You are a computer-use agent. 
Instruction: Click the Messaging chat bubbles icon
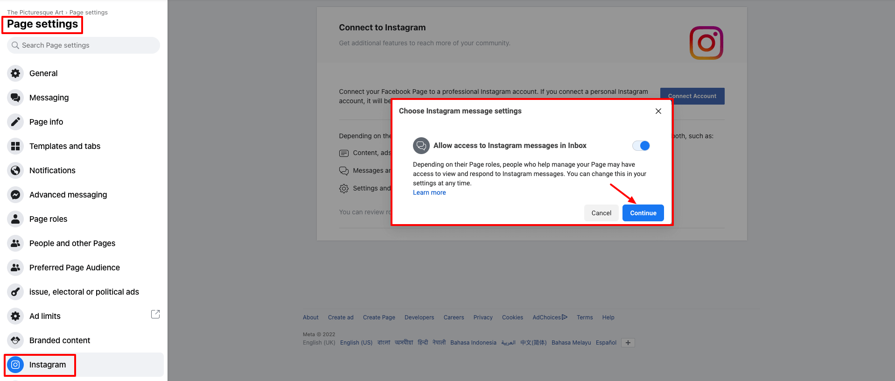(x=15, y=98)
